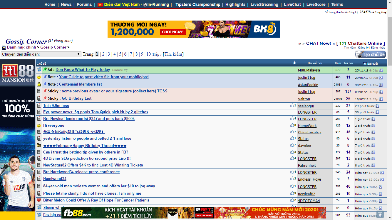Screen dimensions: 392x220
Task: Open the M88 Mansion sidebar advertisement
Action: (18, 140)
